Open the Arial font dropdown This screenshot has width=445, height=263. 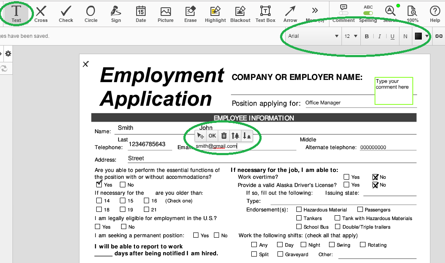[312, 36]
